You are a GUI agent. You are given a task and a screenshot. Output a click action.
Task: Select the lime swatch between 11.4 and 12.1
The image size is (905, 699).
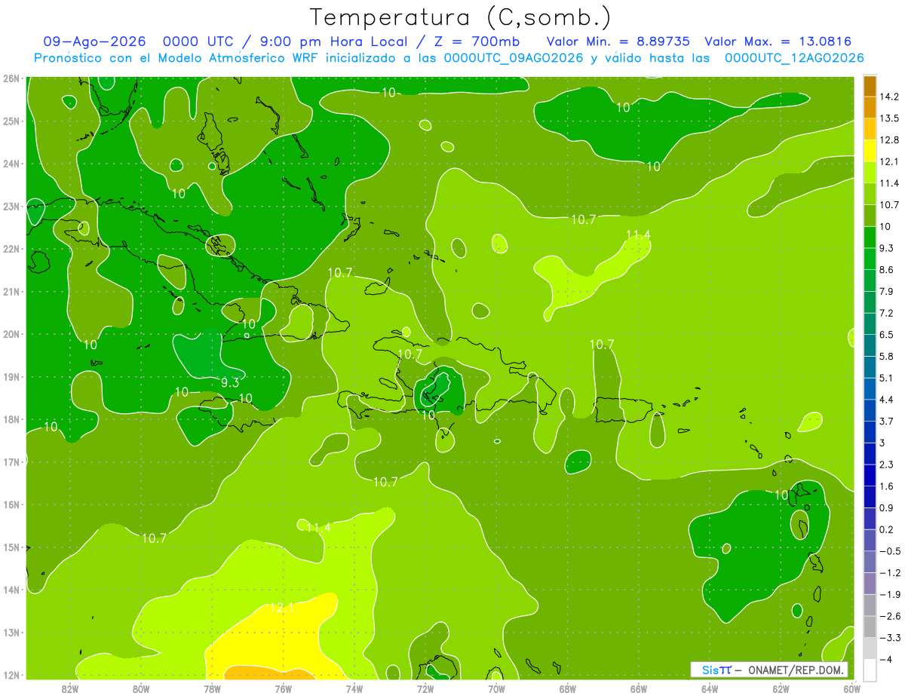(870, 172)
